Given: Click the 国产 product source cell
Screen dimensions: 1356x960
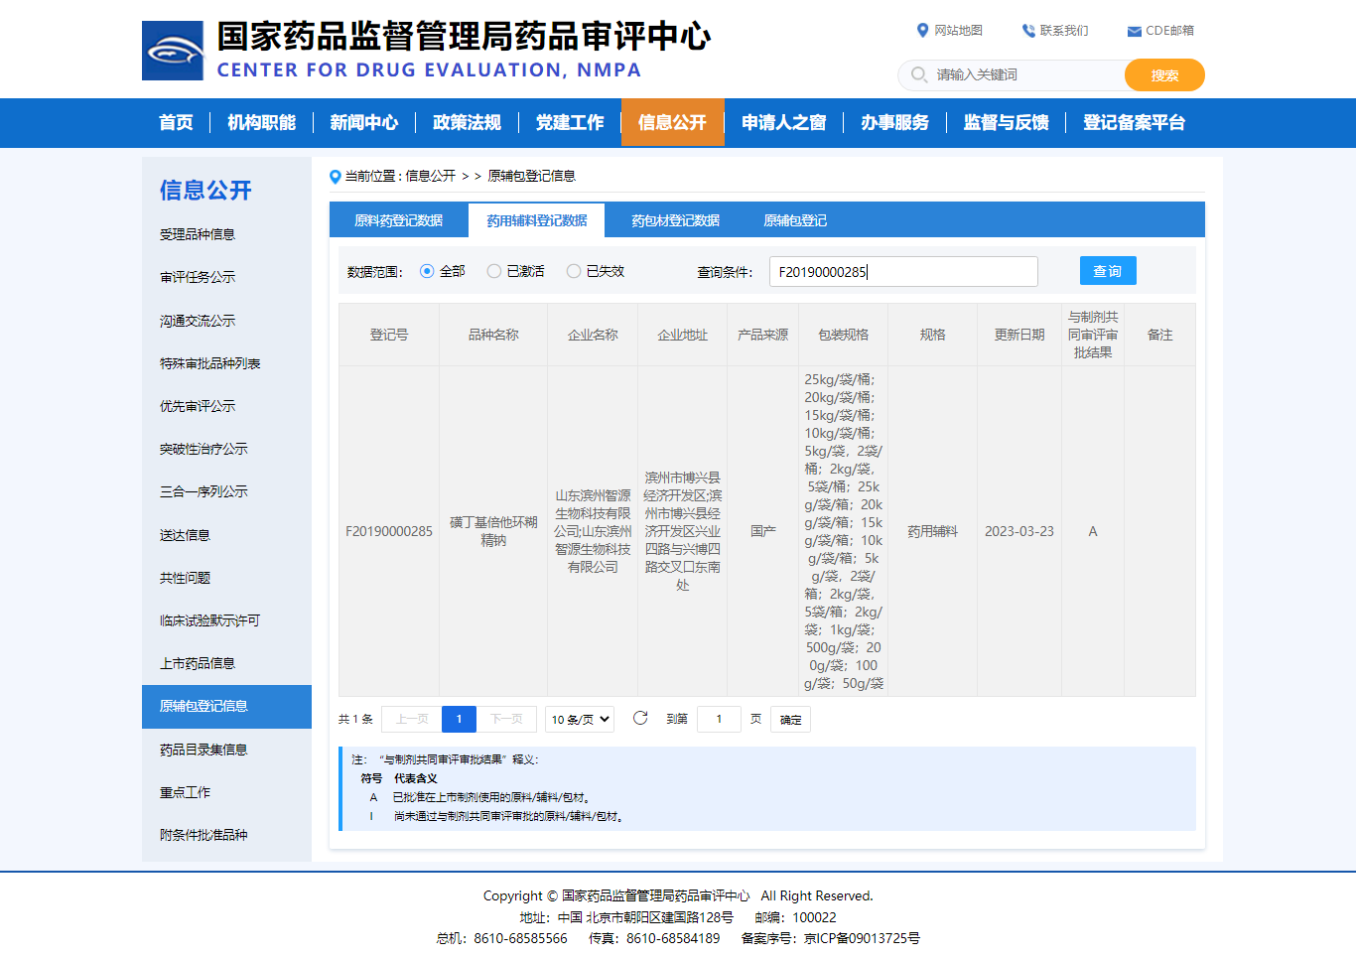Looking at the screenshot, I should pyautogui.click(x=763, y=531).
